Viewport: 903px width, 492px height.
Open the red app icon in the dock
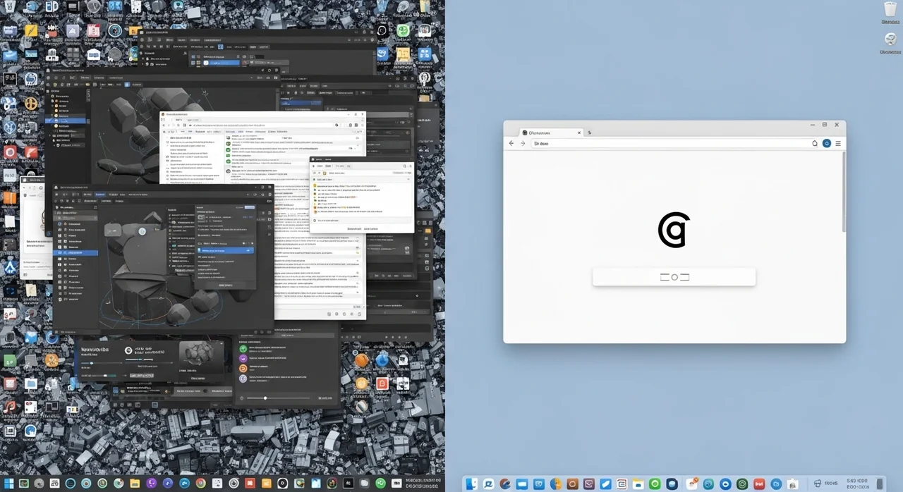tap(760, 484)
